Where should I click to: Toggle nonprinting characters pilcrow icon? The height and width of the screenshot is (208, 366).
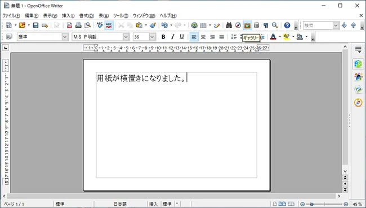coord(266,25)
